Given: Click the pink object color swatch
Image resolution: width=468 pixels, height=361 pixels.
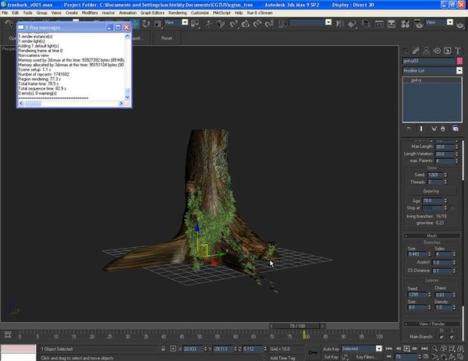Looking at the screenshot, I should click(x=459, y=60).
